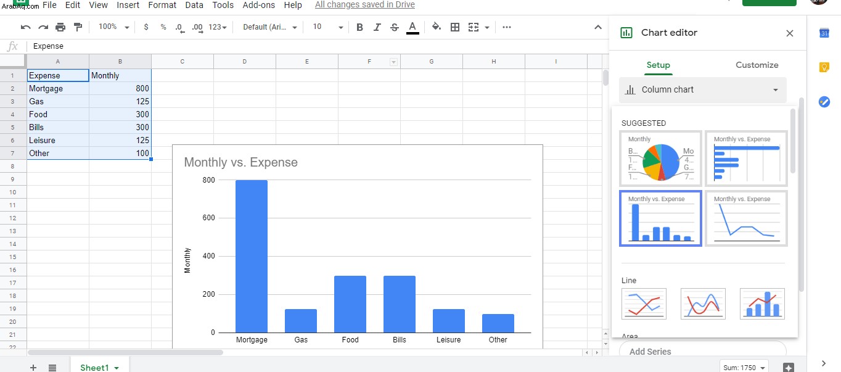Decrease decimal places icon
Viewport: 841px width, 372px height.
pyautogui.click(x=179, y=27)
